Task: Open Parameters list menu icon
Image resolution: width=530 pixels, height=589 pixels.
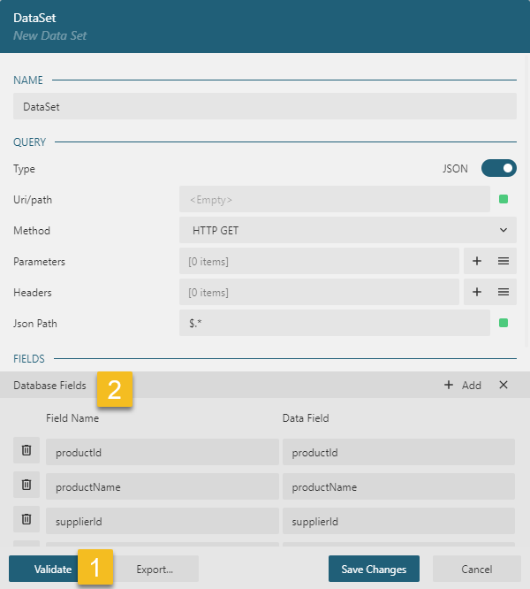Action: click(503, 262)
